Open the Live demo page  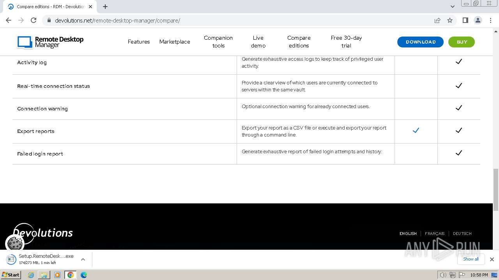[258, 42]
